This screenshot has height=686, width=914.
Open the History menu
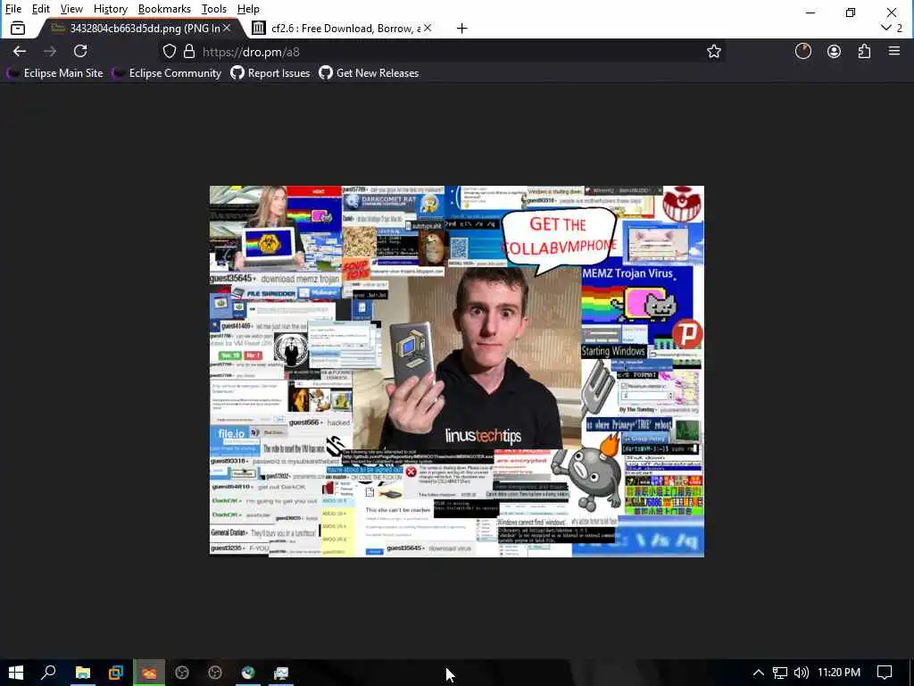[x=110, y=9]
